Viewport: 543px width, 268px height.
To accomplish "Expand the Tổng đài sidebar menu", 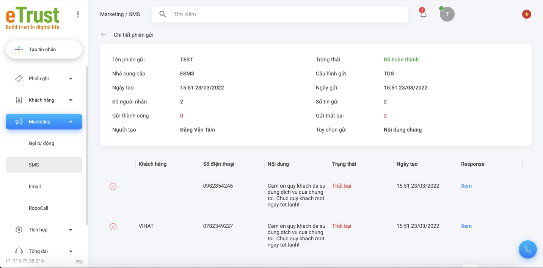I will pyautogui.click(x=44, y=251).
